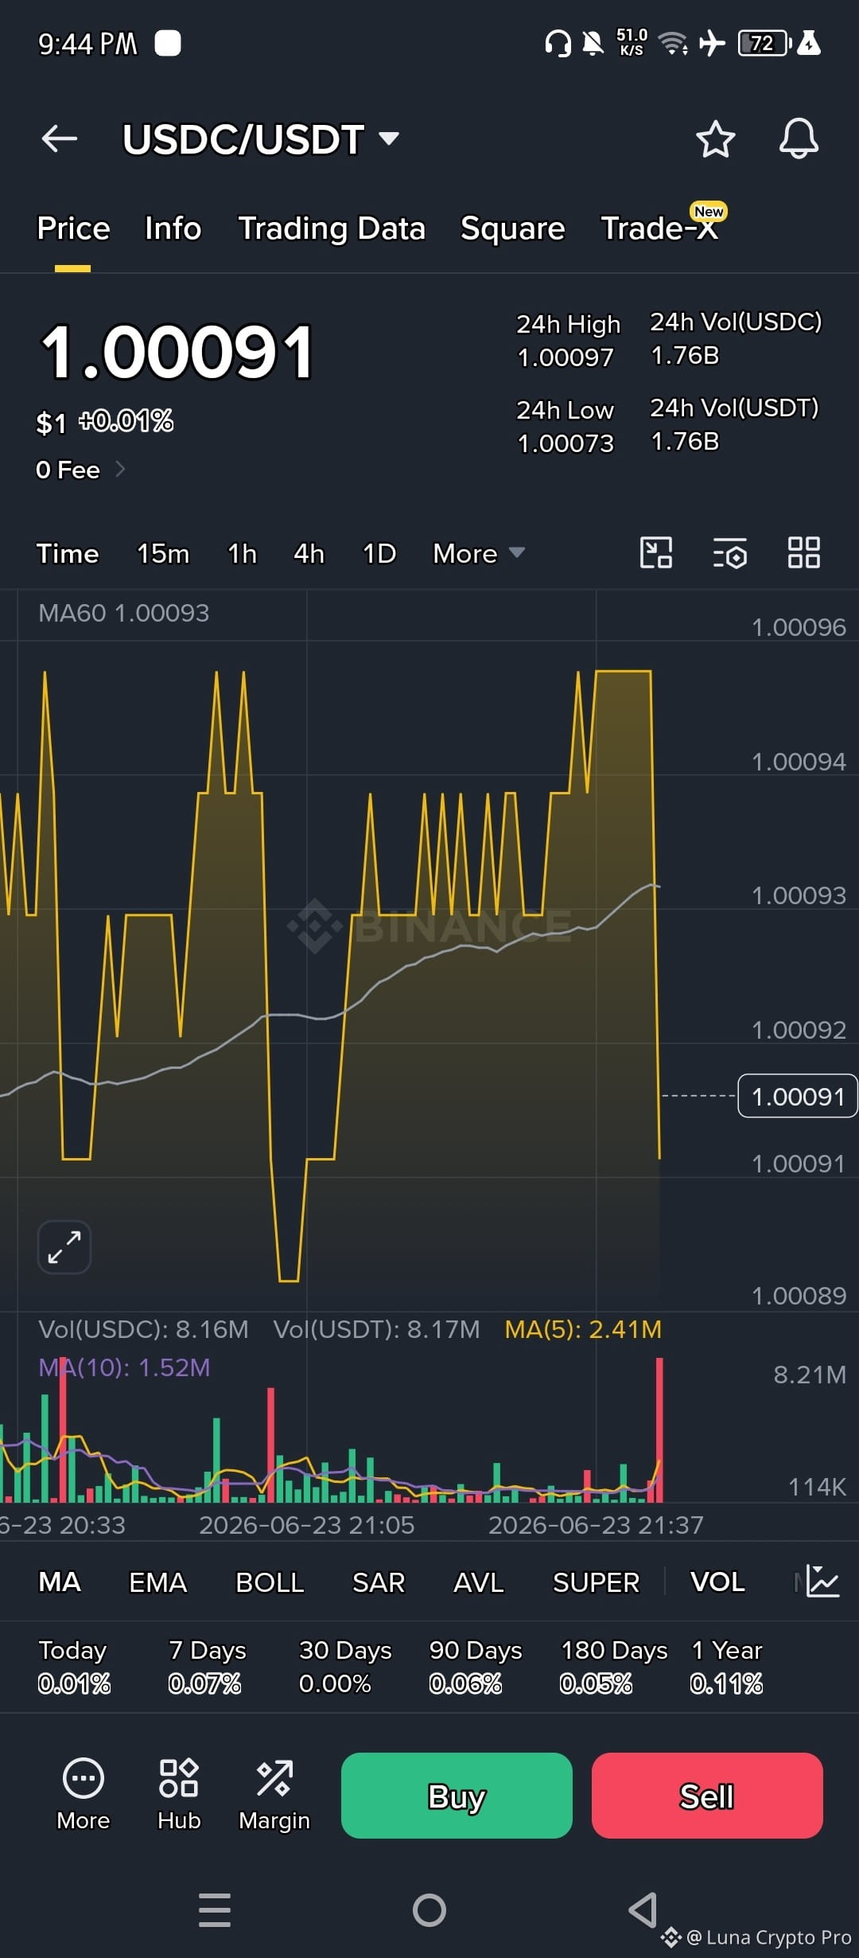Image resolution: width=859 pixels, height=1958 pixels.
Task: Open the Square tab
Action: [513, 228]
